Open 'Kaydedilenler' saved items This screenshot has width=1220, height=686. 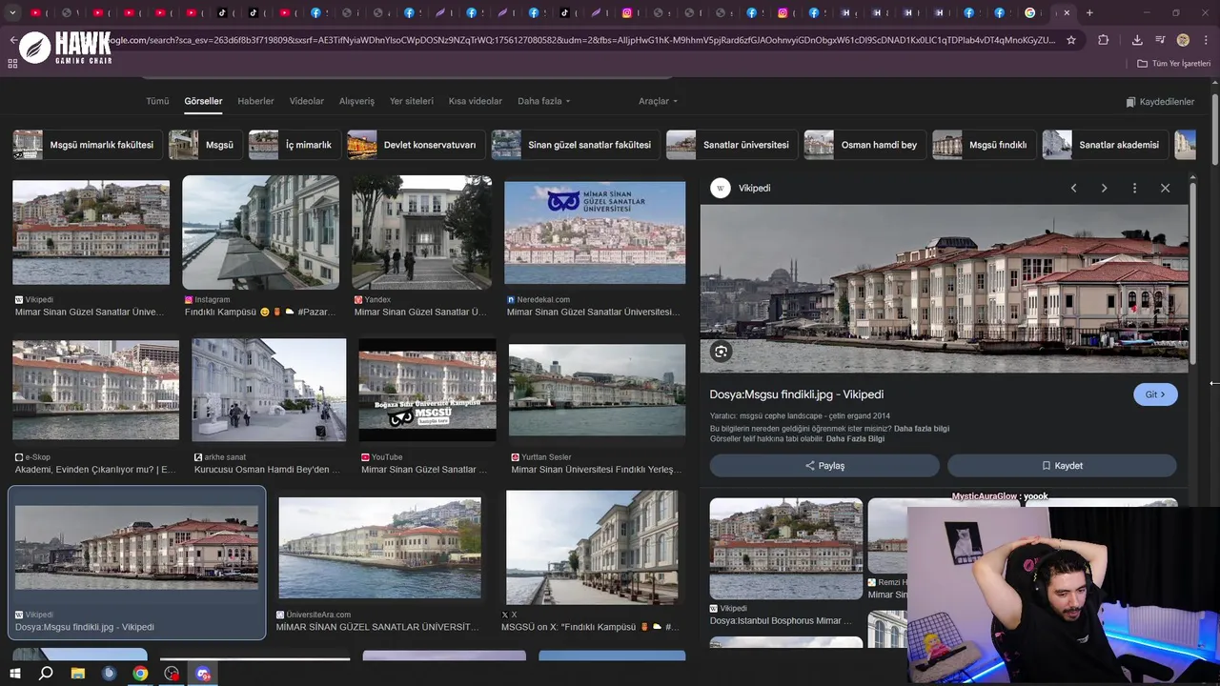point(1160,102)
